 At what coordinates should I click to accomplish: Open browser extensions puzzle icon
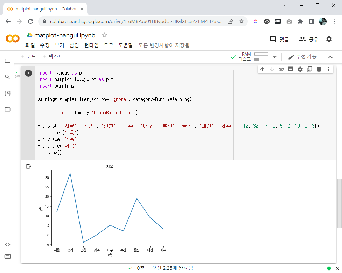click(x=300, y=21)
